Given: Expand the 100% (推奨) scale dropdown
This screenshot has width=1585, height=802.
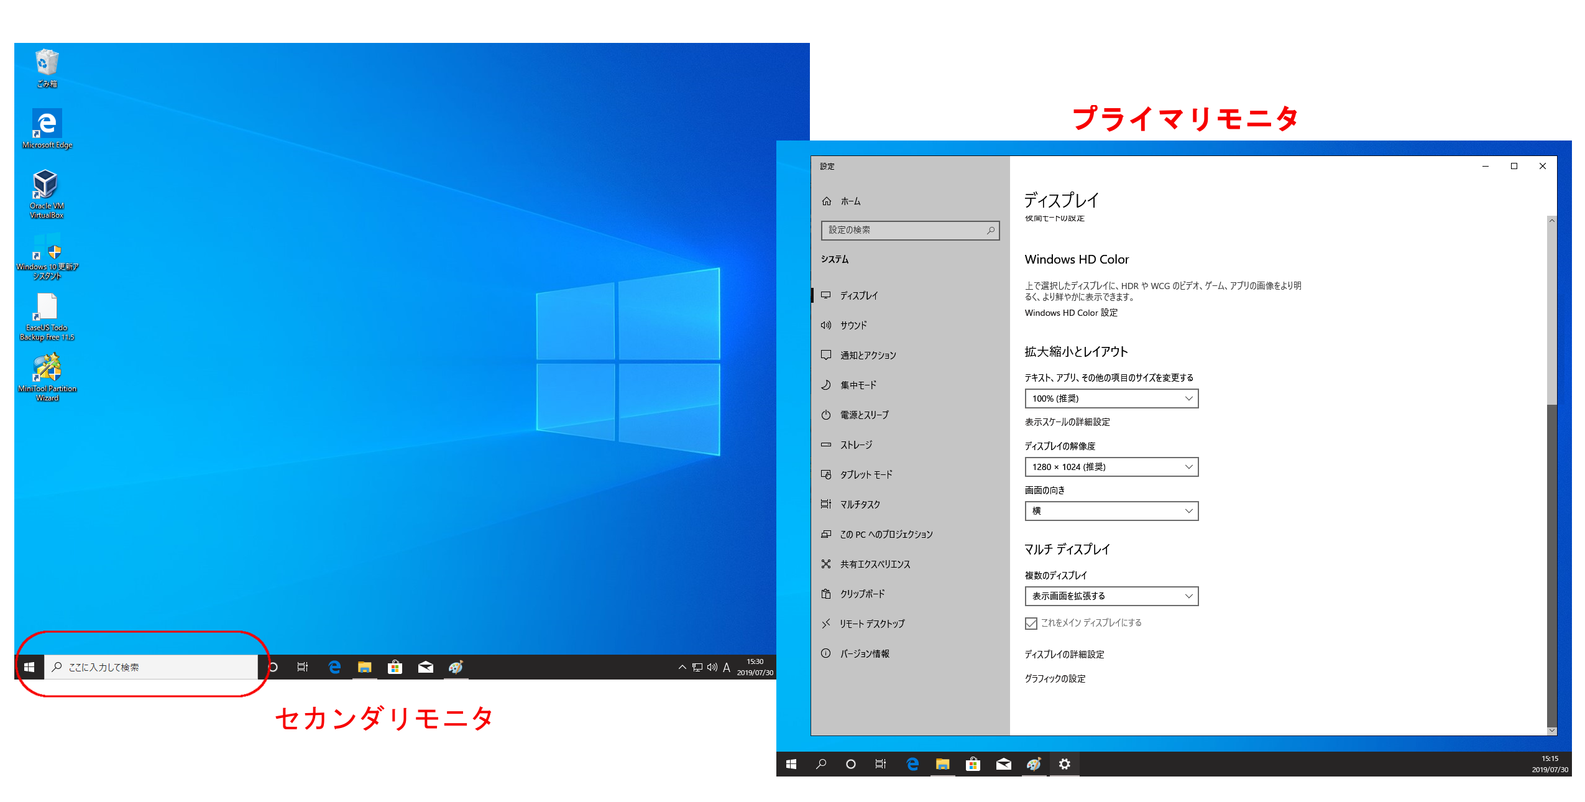Looking at the screenshot, I should click(x=1111, y=399).
